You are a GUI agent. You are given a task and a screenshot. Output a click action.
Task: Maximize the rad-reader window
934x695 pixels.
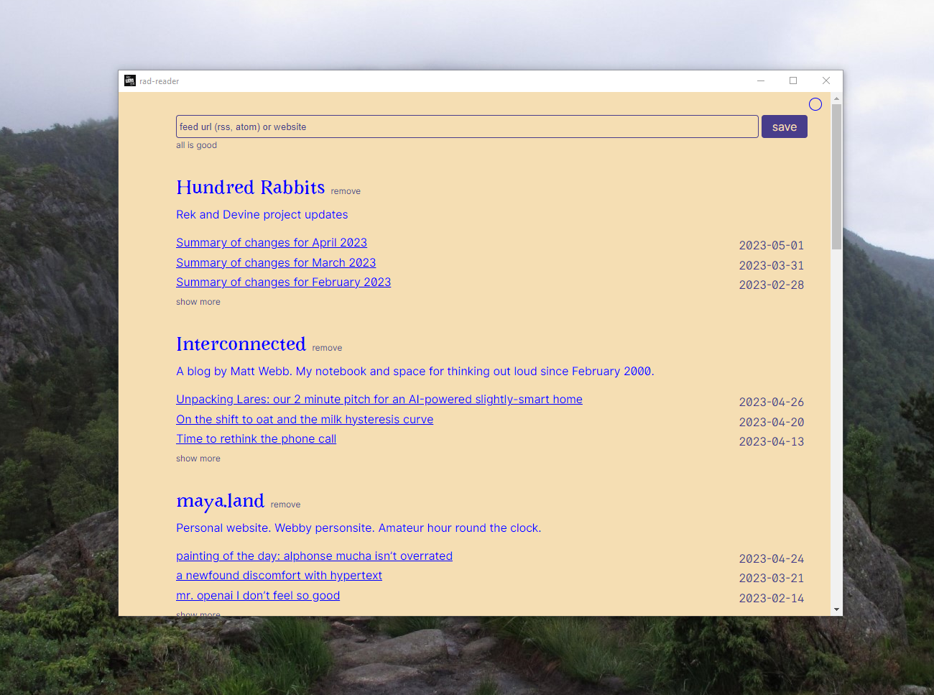[x=793, y=80]
